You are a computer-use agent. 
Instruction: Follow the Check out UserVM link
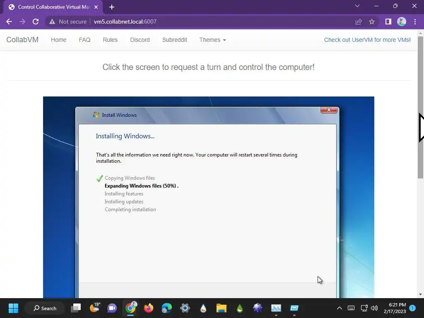click(367, 40)
